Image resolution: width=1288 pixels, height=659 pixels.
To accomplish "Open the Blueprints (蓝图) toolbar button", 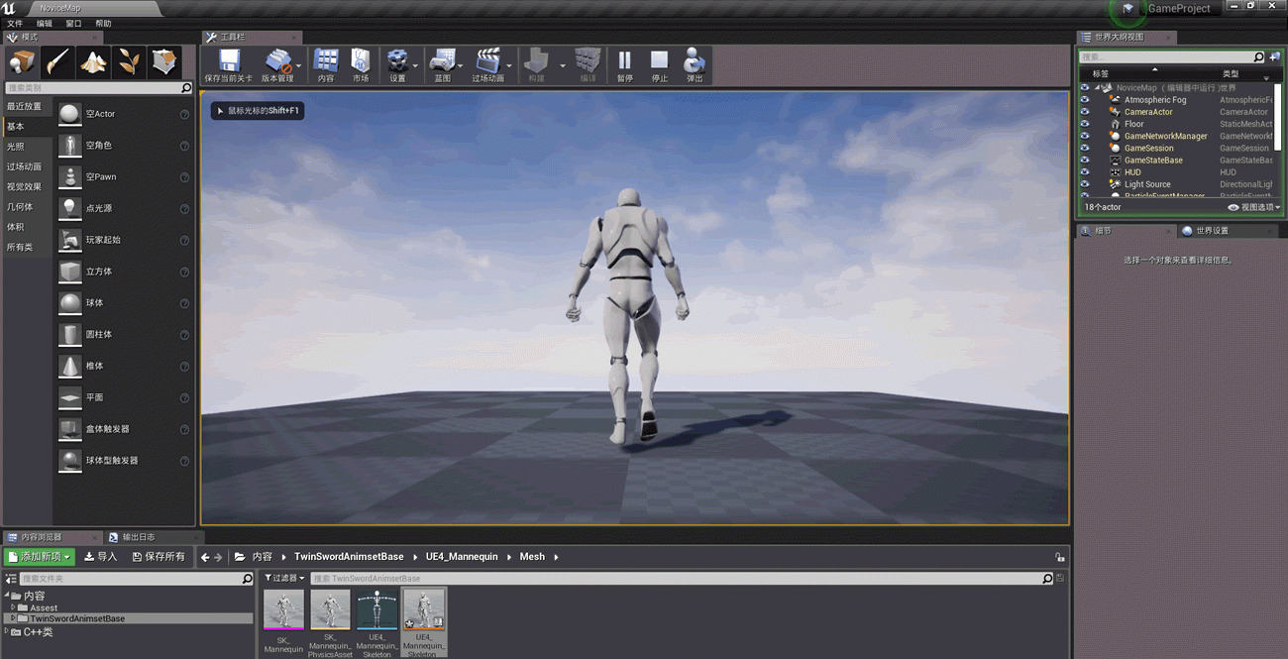I will point(442,65).
